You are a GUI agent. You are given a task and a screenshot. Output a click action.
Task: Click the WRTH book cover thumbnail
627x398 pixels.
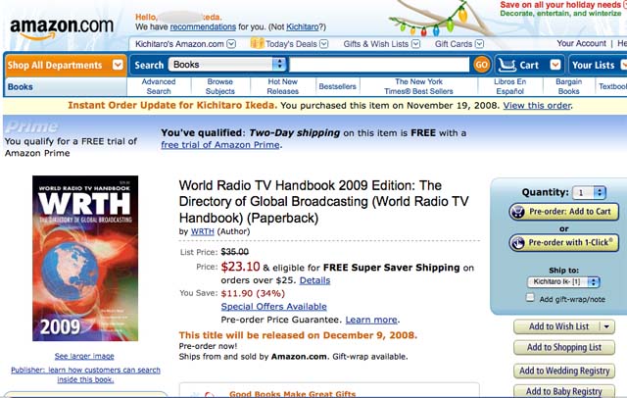tap(85, 259)
